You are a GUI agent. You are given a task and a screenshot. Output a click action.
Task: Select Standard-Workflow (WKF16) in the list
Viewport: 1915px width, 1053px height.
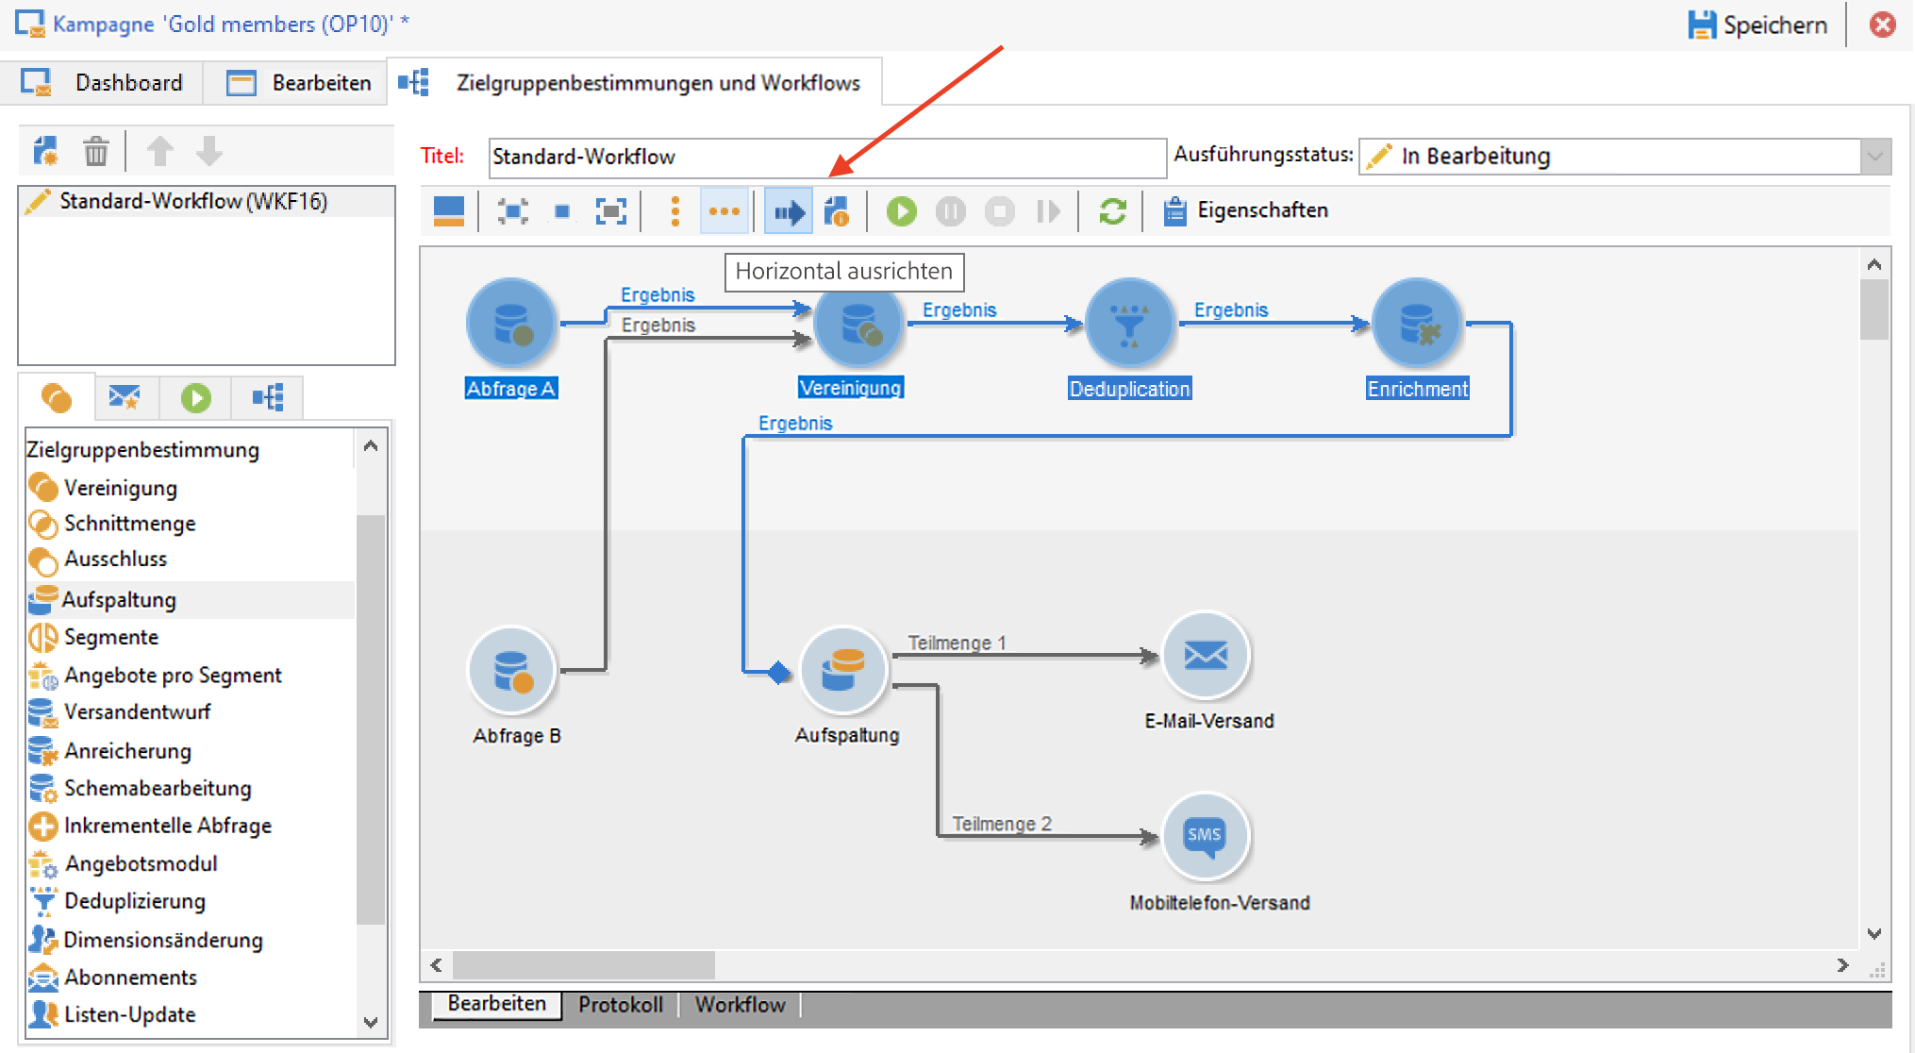[192, 201]
